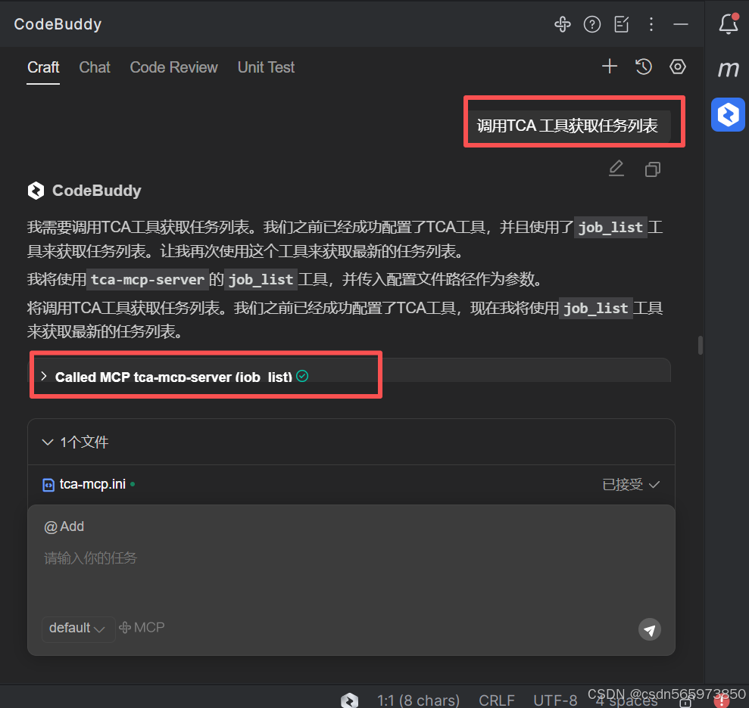The image size is (749, 708).
Task: Click the MCP button in input box
Action: tap(142, 627)
